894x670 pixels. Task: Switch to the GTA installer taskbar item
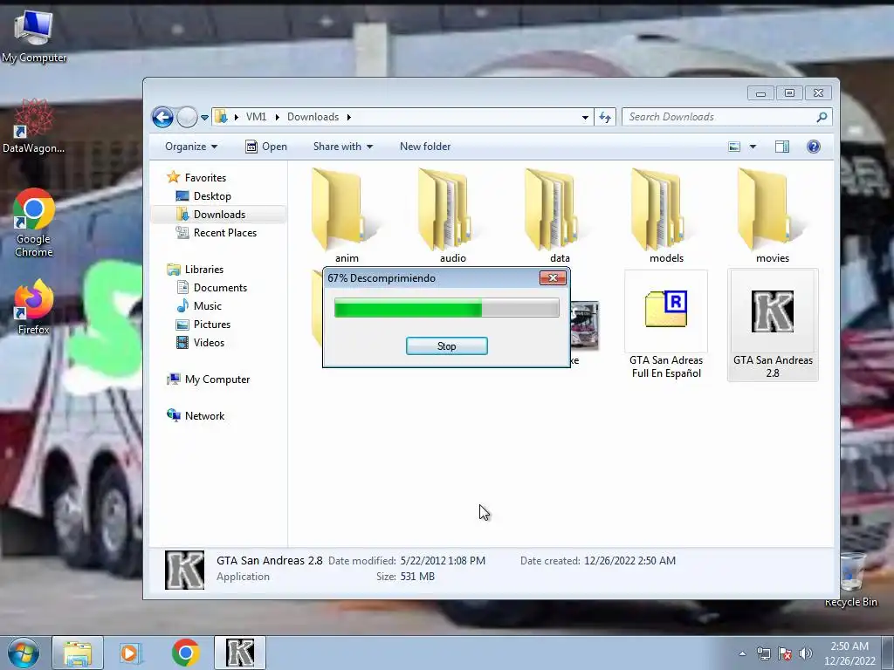click(240, 653)
